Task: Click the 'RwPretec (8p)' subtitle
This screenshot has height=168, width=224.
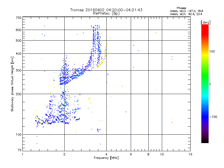Action: (x=106, y=13)
